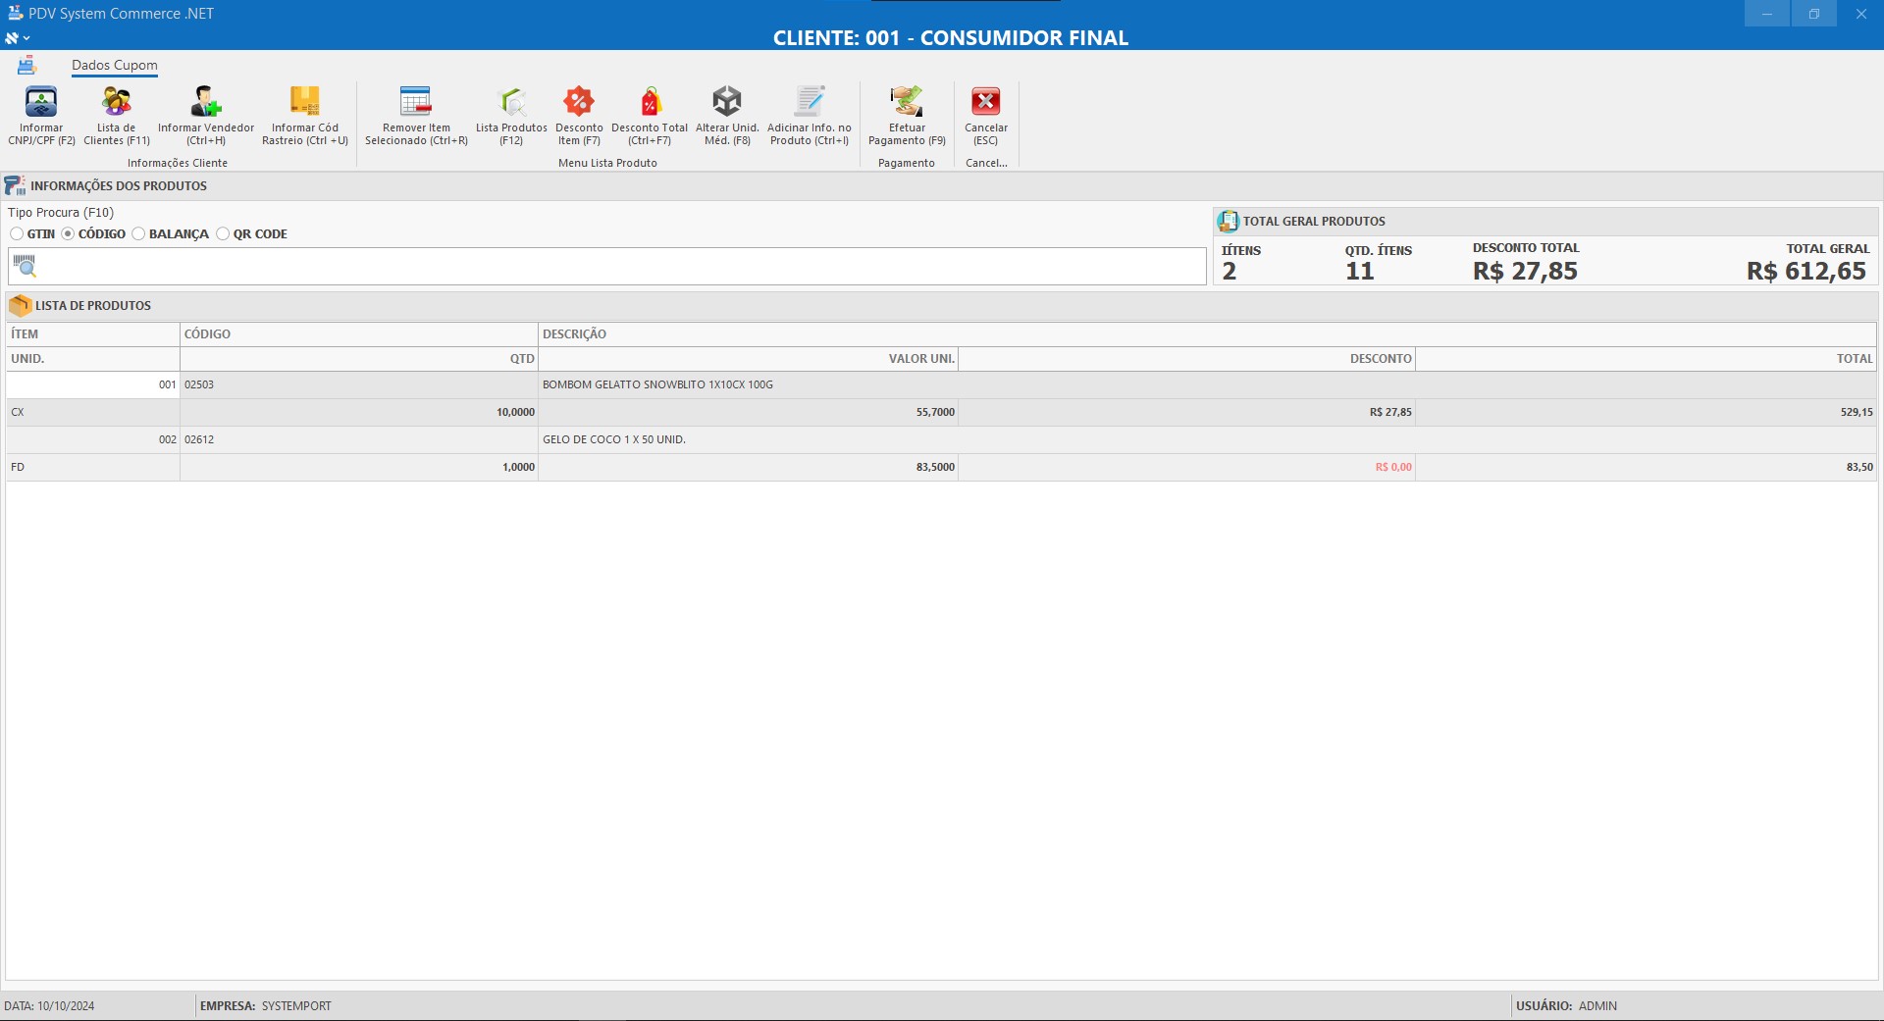Remove selected item with Remover Item
Image resolution: width=1884 pixels, height=1021 pixels.
click(416, 102)
